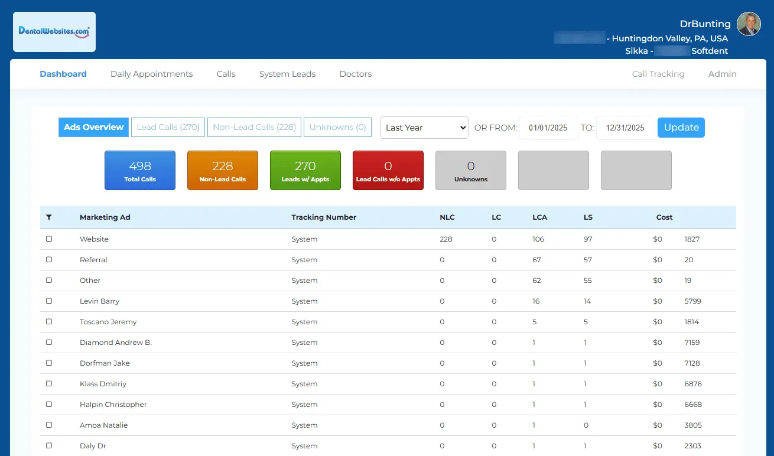Click the To date field 12/31/2025
Viewport: 774px width, 456px height.
point(625,128)
